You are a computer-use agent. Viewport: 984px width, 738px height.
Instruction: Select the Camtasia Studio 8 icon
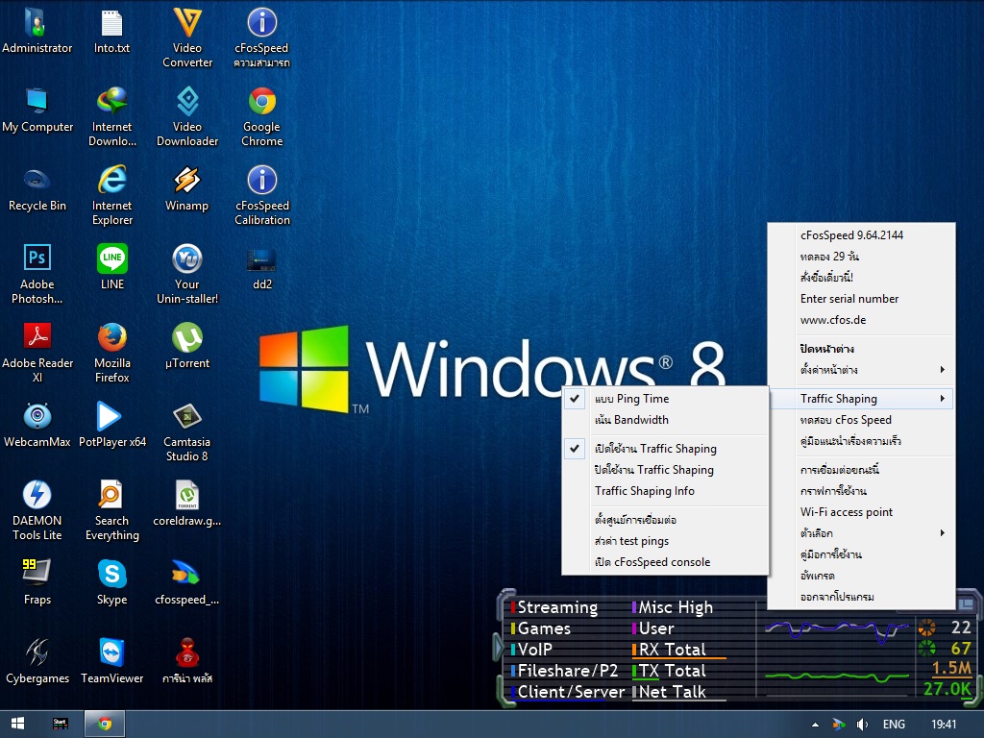186,417
